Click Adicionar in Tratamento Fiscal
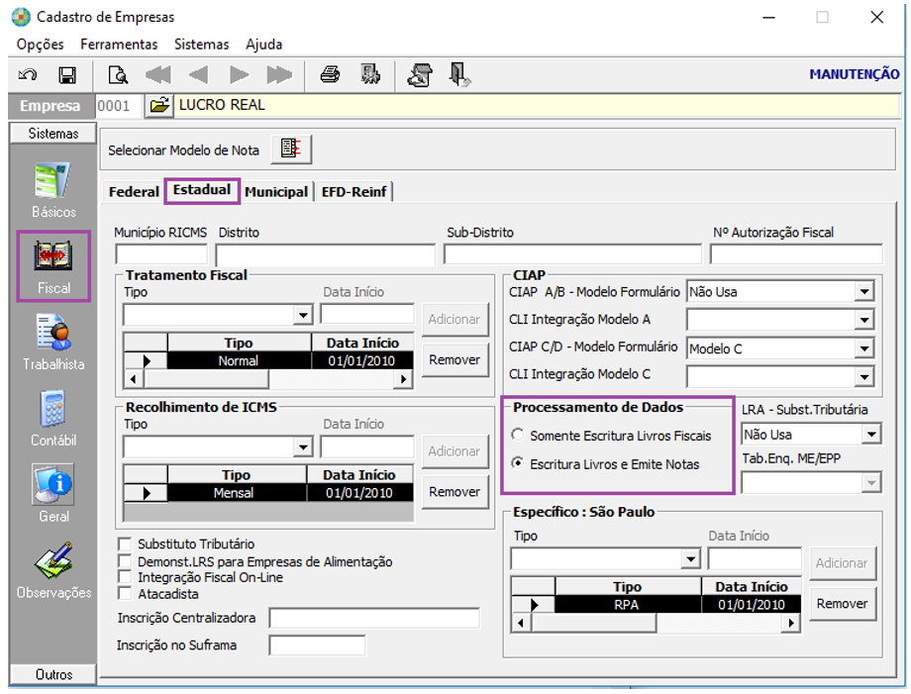911x694 pixels. [455, 320]
